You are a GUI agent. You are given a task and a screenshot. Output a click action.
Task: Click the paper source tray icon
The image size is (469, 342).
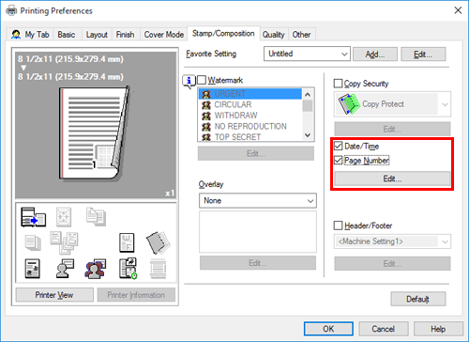click(x=33, y=217)
